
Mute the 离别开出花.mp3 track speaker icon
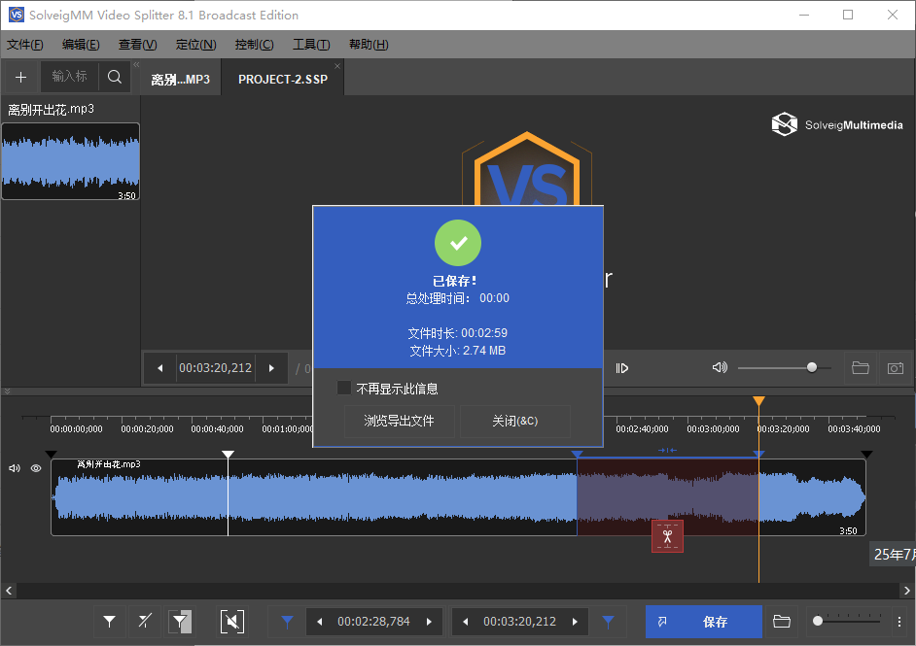(x=13, y=468)
